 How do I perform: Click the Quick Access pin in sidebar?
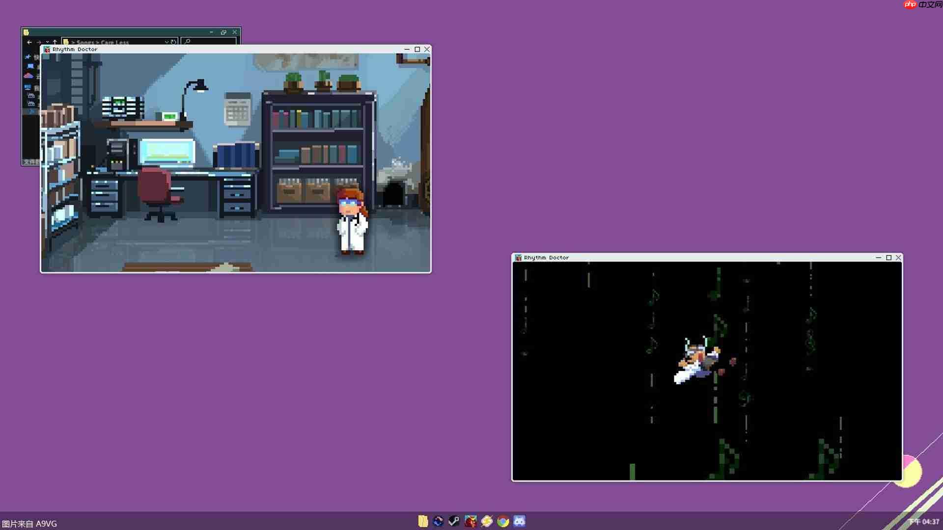(28, 57)
